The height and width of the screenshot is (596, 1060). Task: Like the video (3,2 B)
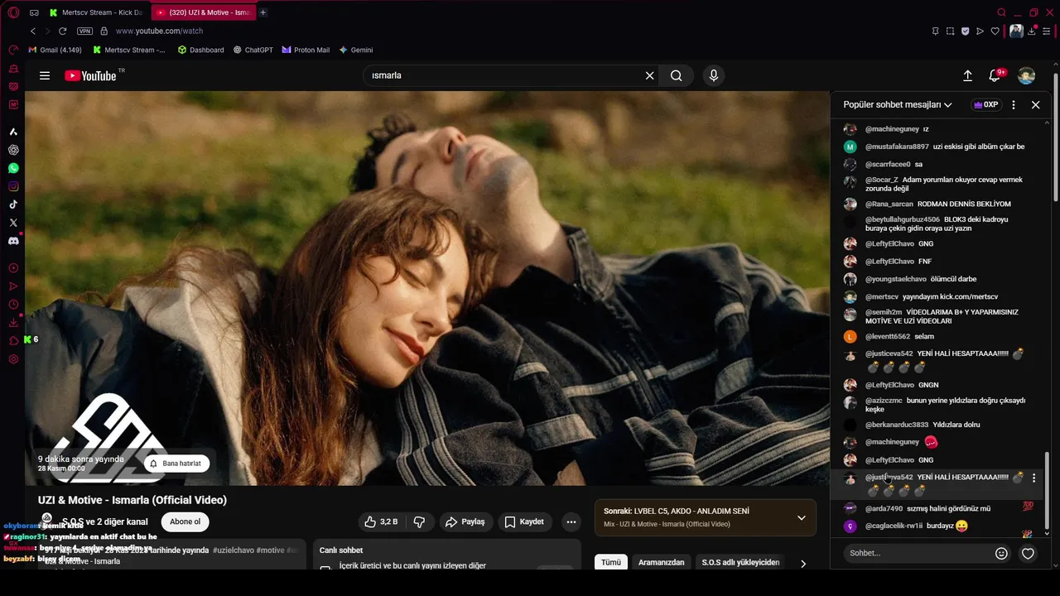pos(381,521)
